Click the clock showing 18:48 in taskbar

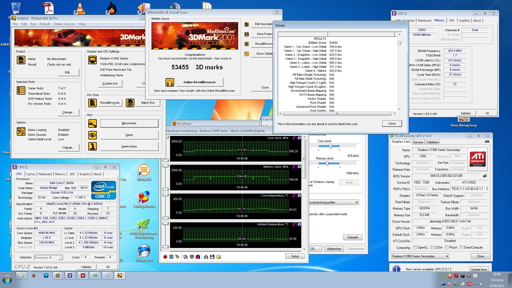[497, 274]
